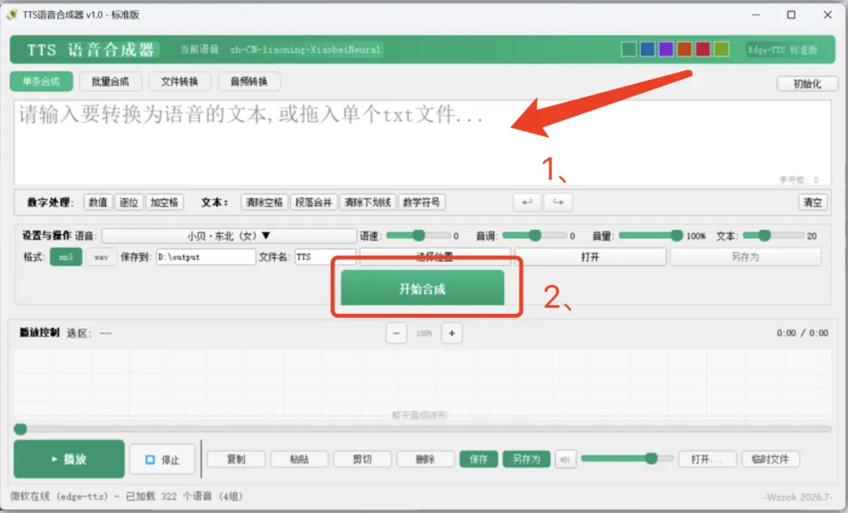The image size is (848, 513).
Task: Open the voice dropdown 小贝·东北(女)
Action: pos(228,236)
